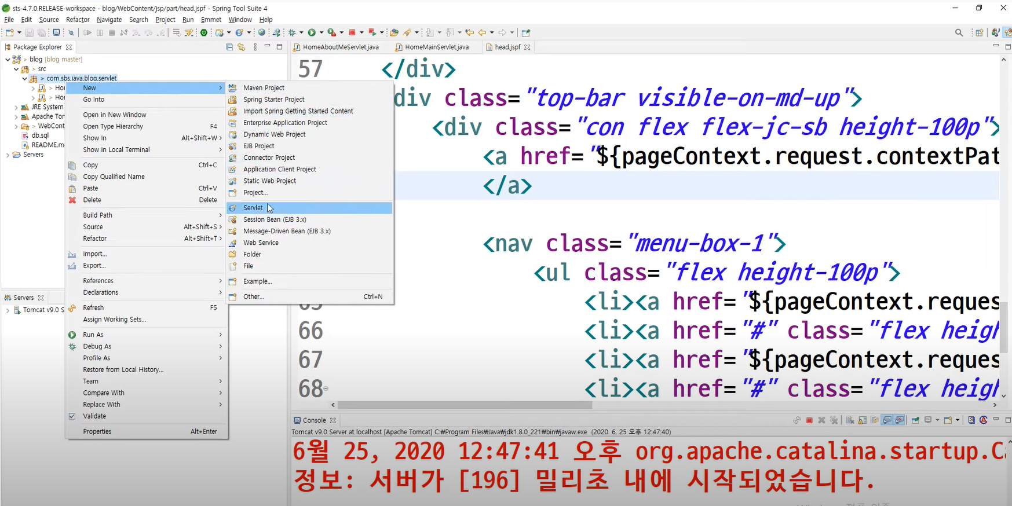Open the Run button dropdown arrow
Image resolution: width=1012 pixels, height=506 pixels.
pos(321,32)
